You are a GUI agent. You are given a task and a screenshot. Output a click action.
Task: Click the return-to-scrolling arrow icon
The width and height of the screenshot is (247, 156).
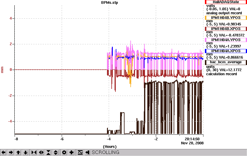(87, 153)
